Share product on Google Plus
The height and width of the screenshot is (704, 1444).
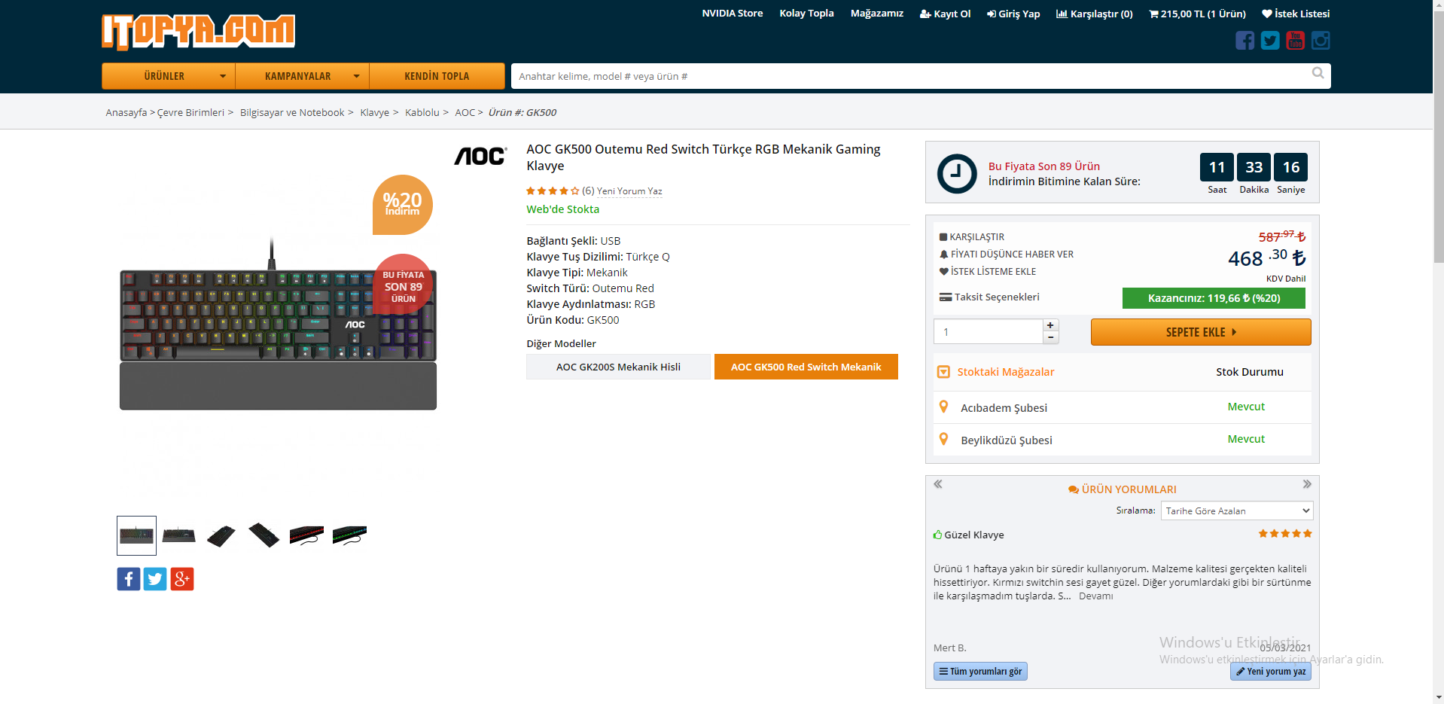point(182,579)
